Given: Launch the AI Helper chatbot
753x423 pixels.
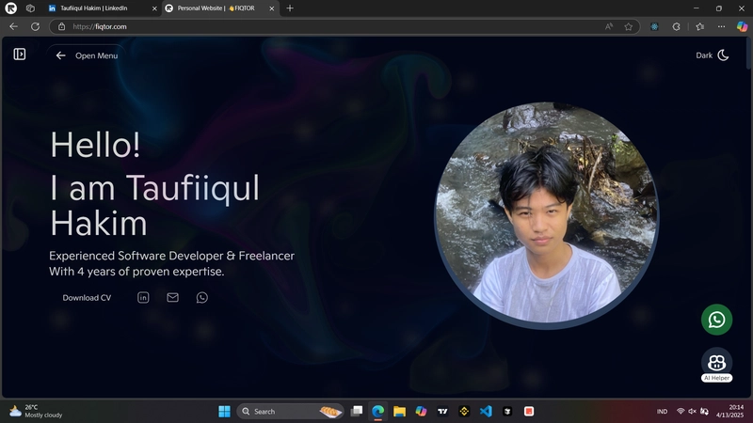Looking at the screenshot, I should tap(716, 365).
